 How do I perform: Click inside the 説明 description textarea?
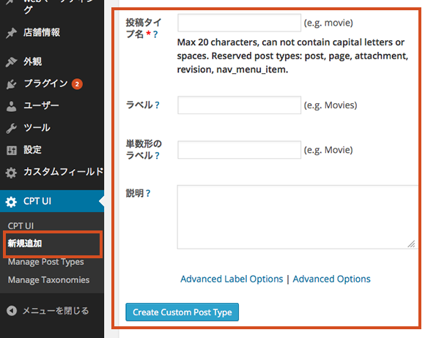(297, 217)
